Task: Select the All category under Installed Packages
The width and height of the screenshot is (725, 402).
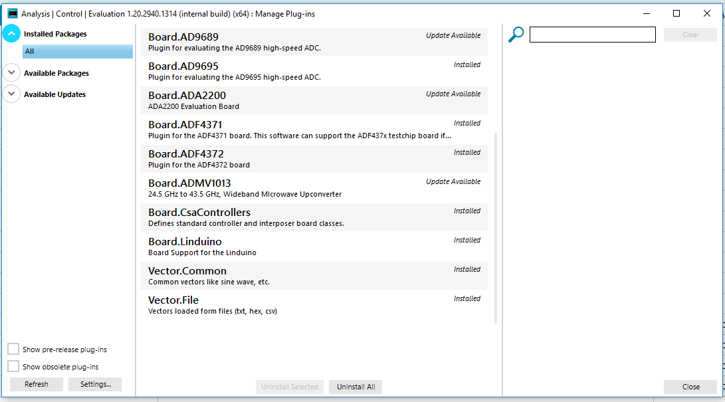Action: coord(78,51)
